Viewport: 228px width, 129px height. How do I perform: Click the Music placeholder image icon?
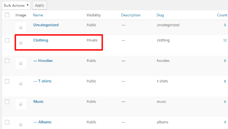coord(21,104)
